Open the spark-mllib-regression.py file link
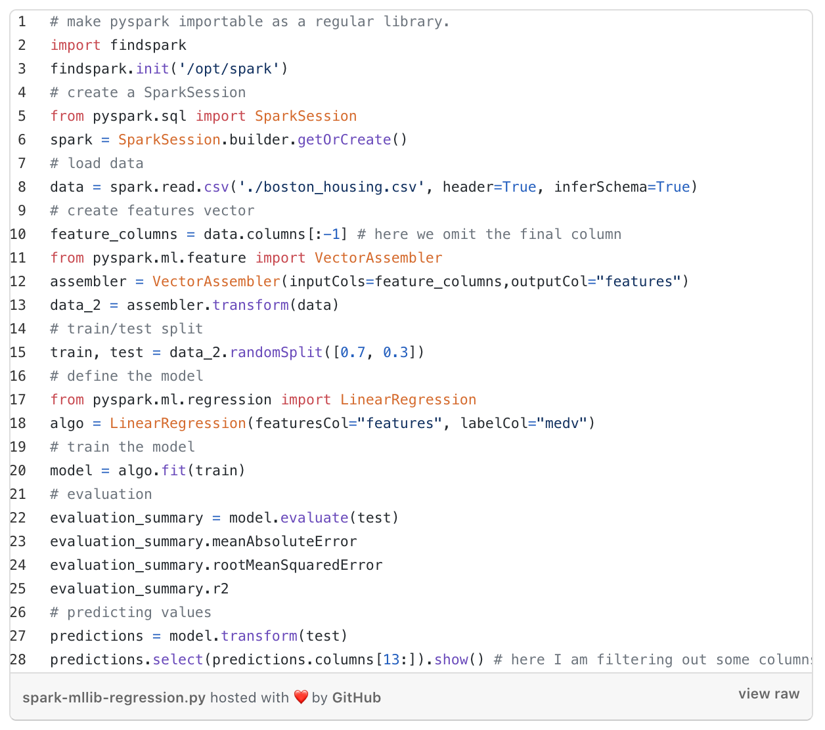 (114, 697)
